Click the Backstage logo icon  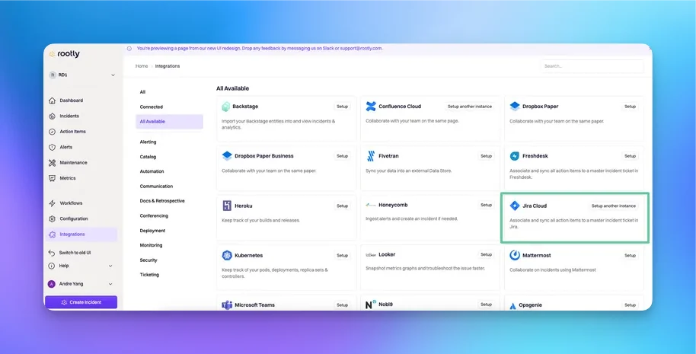[x=226, y=107]
